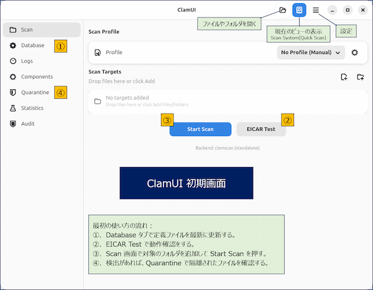Run the EICAR Test button
This screenshot has width=373, height=290.
261,129
